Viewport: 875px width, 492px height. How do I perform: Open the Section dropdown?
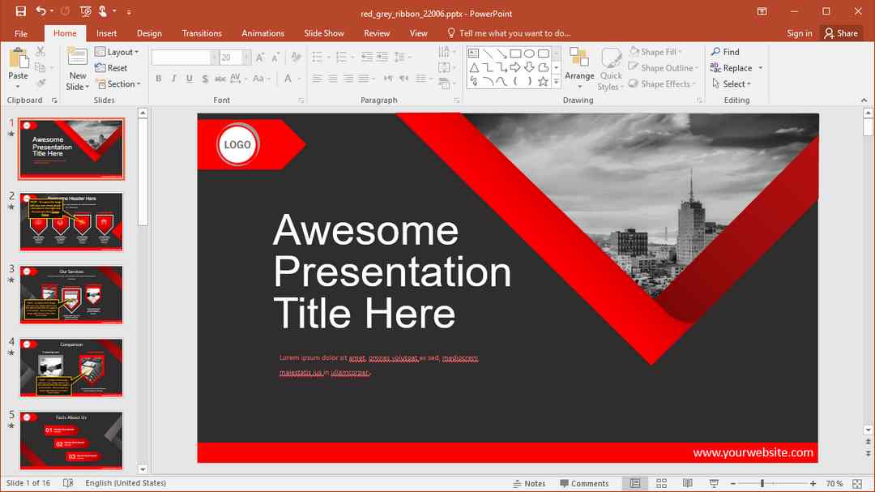tap(118, 83)
